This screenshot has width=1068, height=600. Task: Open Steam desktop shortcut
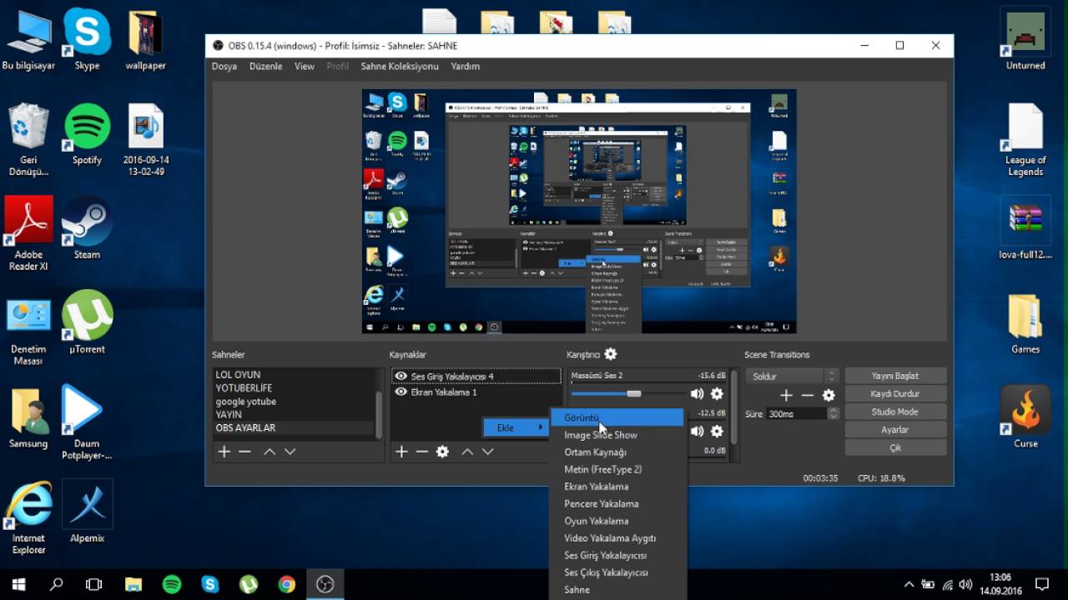pos(87,228)
